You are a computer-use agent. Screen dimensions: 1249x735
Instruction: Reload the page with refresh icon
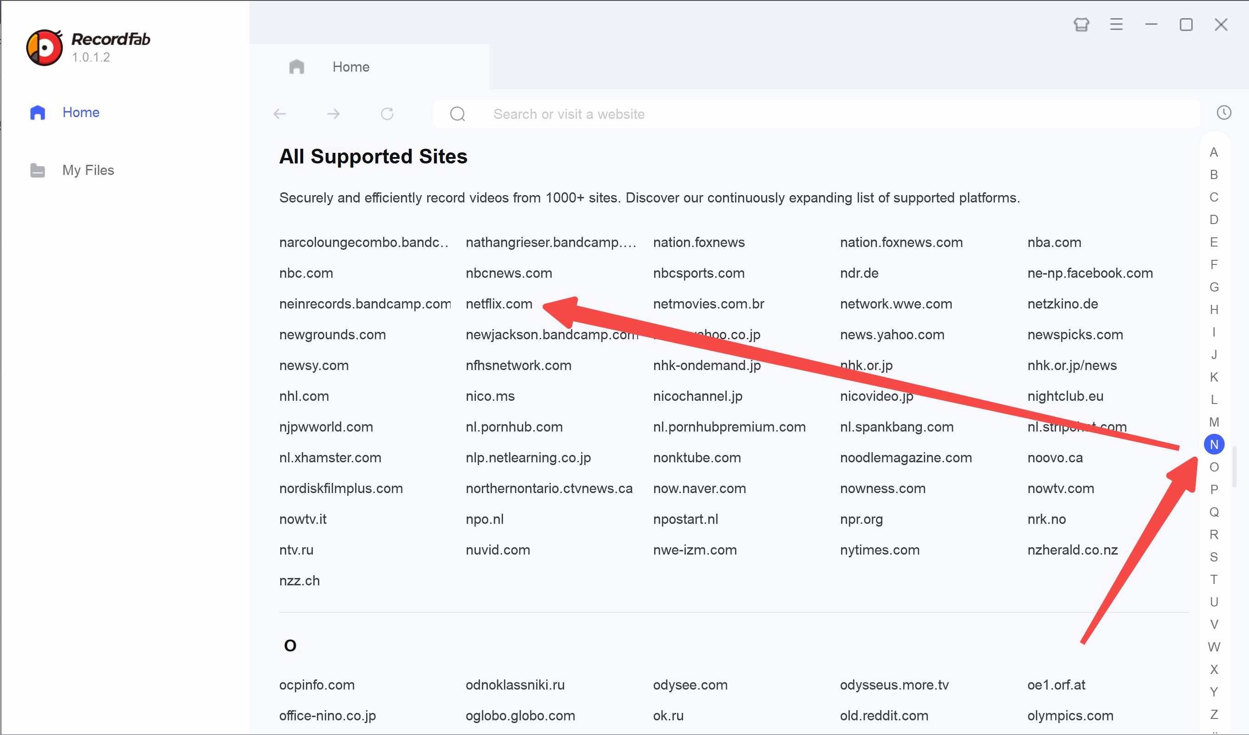387,114
